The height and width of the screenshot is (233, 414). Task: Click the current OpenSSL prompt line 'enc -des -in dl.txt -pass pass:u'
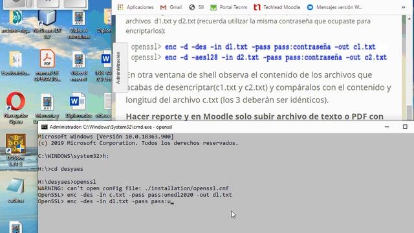pos(105,201)
